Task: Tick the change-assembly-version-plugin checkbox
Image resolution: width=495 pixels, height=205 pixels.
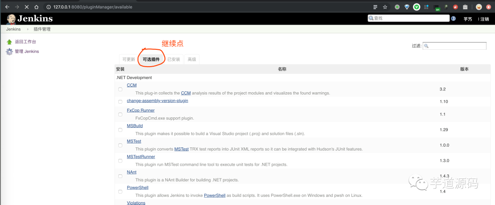Action: (120, 101)
